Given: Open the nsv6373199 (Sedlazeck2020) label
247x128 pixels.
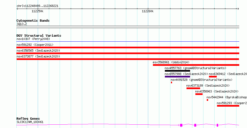Looking at the screenshot, I should (208, 86).
